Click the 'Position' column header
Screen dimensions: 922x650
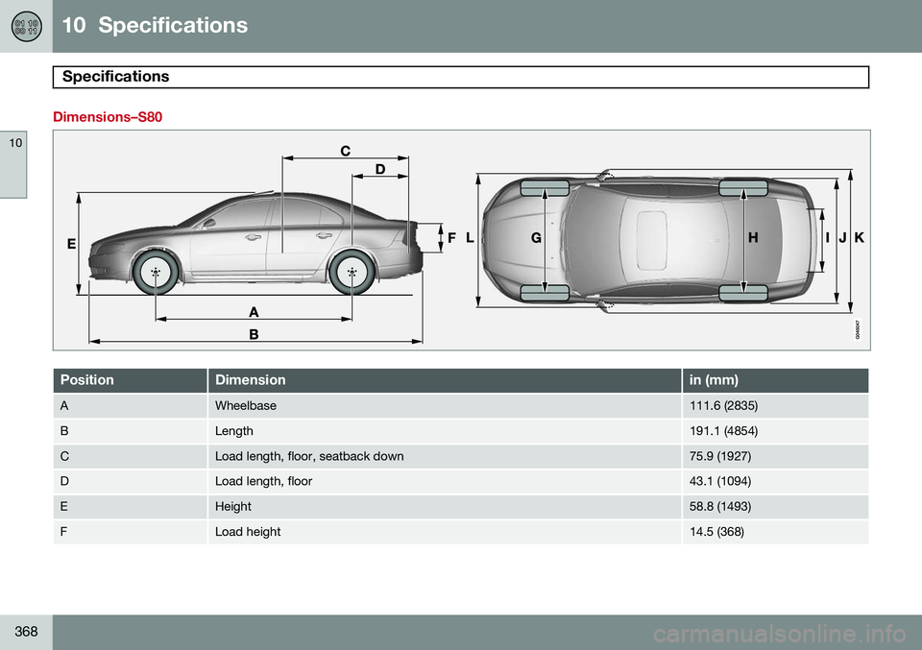(130, 380)
